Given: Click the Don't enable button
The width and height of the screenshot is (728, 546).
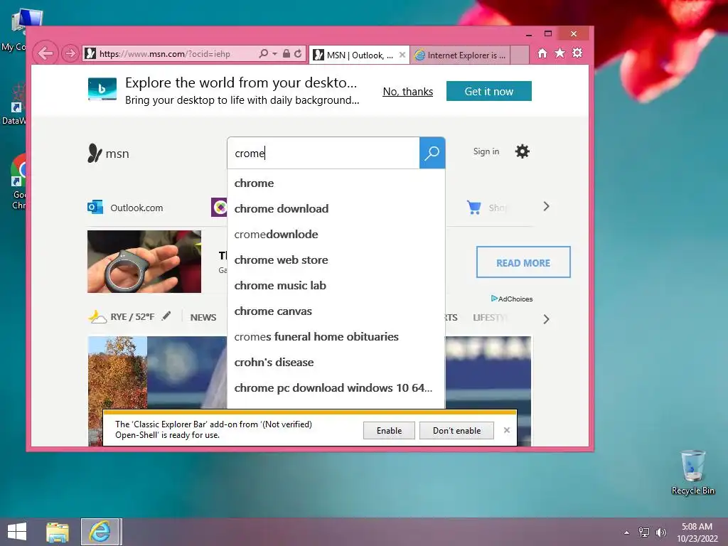Looking at the screenshot, I should pos(457,430).
